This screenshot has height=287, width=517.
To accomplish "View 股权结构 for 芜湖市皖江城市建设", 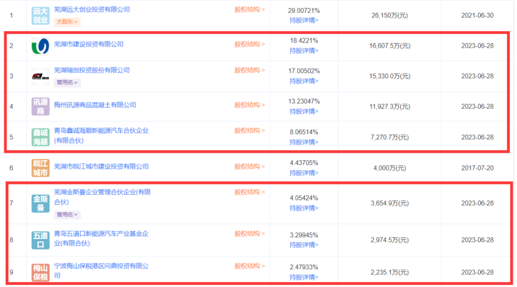I will coord(249,166).
